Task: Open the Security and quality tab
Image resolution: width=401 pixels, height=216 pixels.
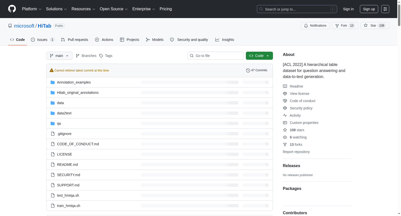Action: click(x=189, y=40)
